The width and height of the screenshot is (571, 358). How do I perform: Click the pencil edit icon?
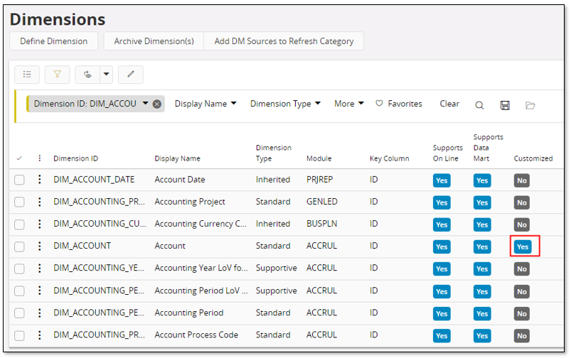(x=131, y=74)
